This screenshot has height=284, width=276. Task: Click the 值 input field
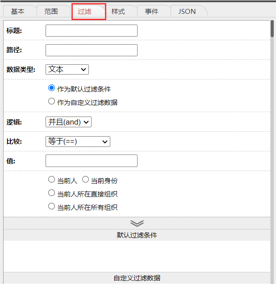[x=92, y=161]
